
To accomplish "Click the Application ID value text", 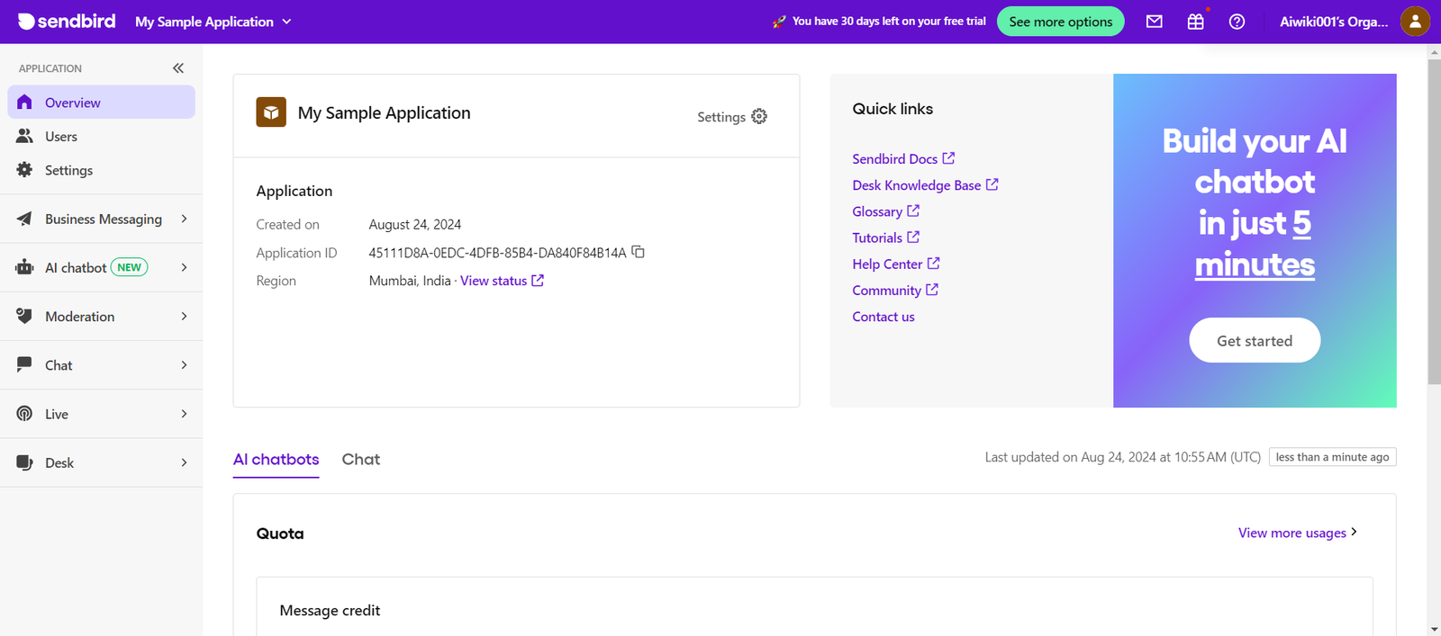I will (497, 253).
